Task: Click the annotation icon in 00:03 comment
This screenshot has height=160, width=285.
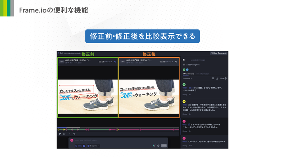Action: pos(189,124)
